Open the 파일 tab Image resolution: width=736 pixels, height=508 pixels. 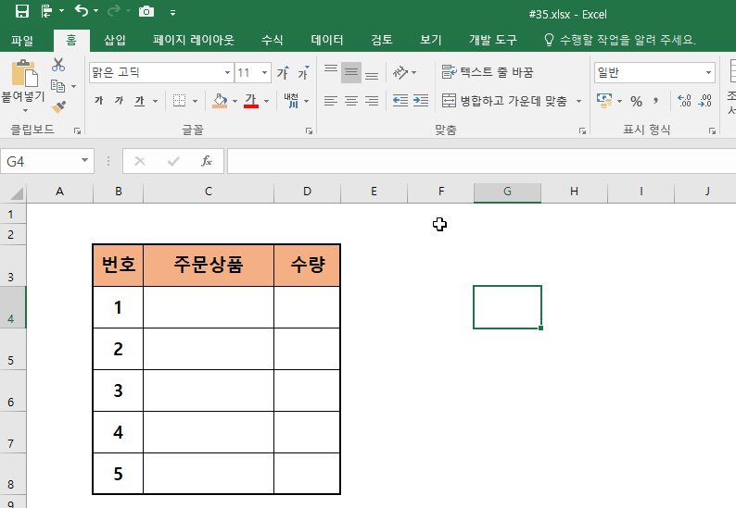tap(22, 41)
